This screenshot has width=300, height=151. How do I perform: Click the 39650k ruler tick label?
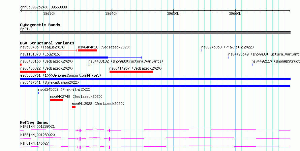[x=173, y=13]
